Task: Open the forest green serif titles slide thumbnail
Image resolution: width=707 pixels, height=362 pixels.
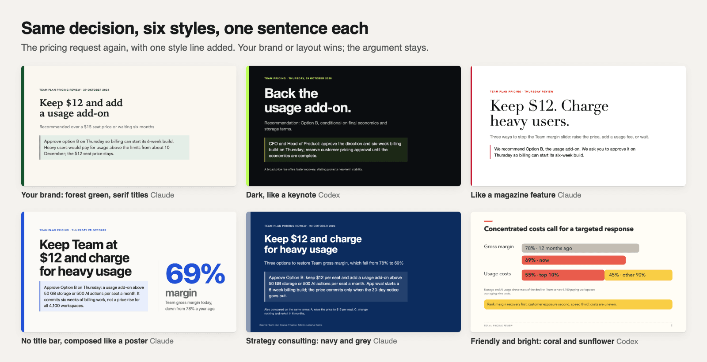Action: 129,126
